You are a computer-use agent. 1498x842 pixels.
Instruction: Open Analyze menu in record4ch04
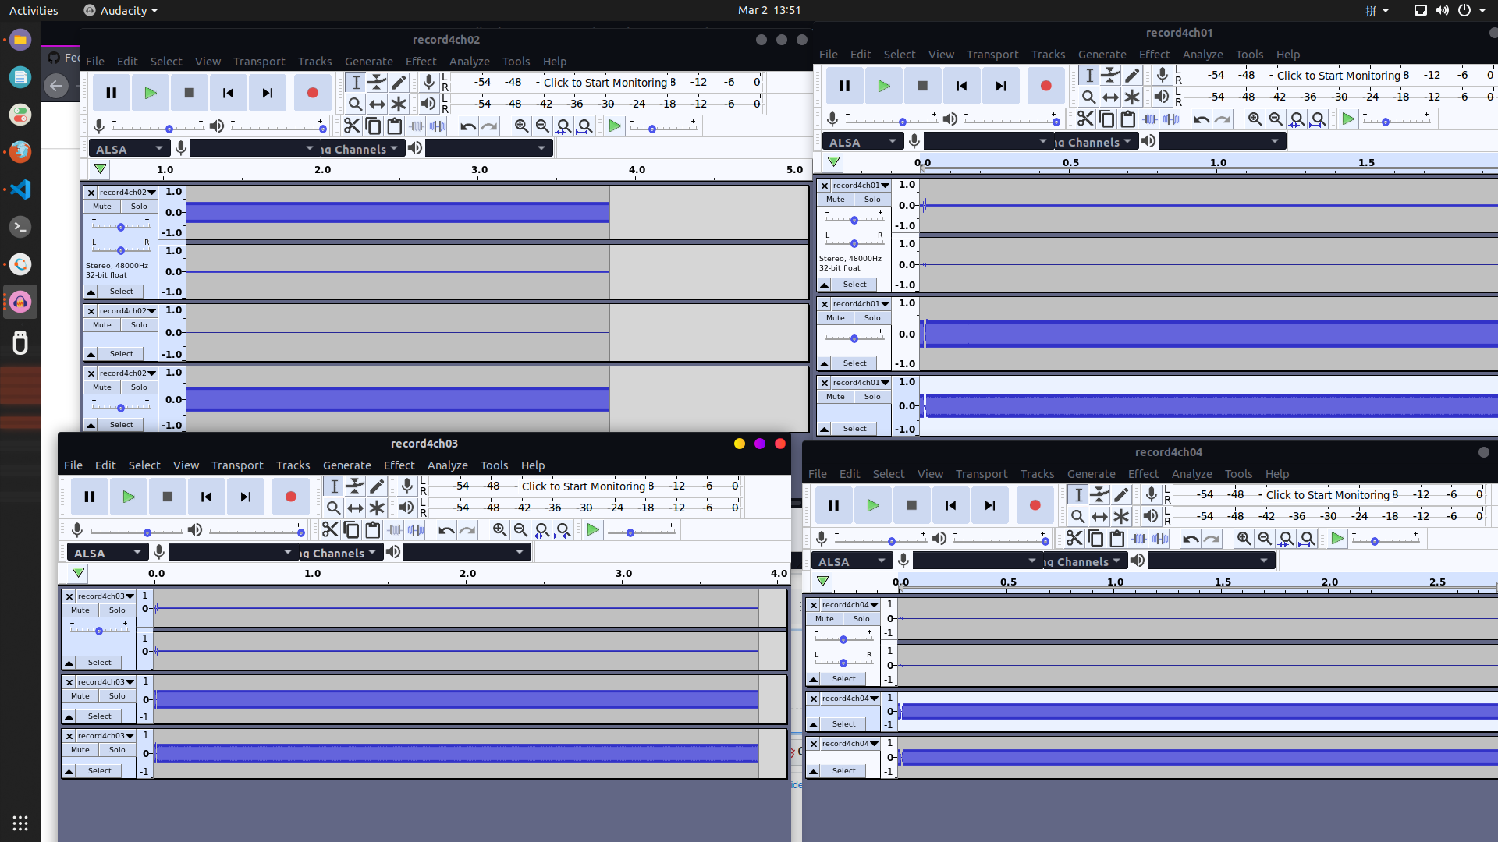tap(1191, 474)
